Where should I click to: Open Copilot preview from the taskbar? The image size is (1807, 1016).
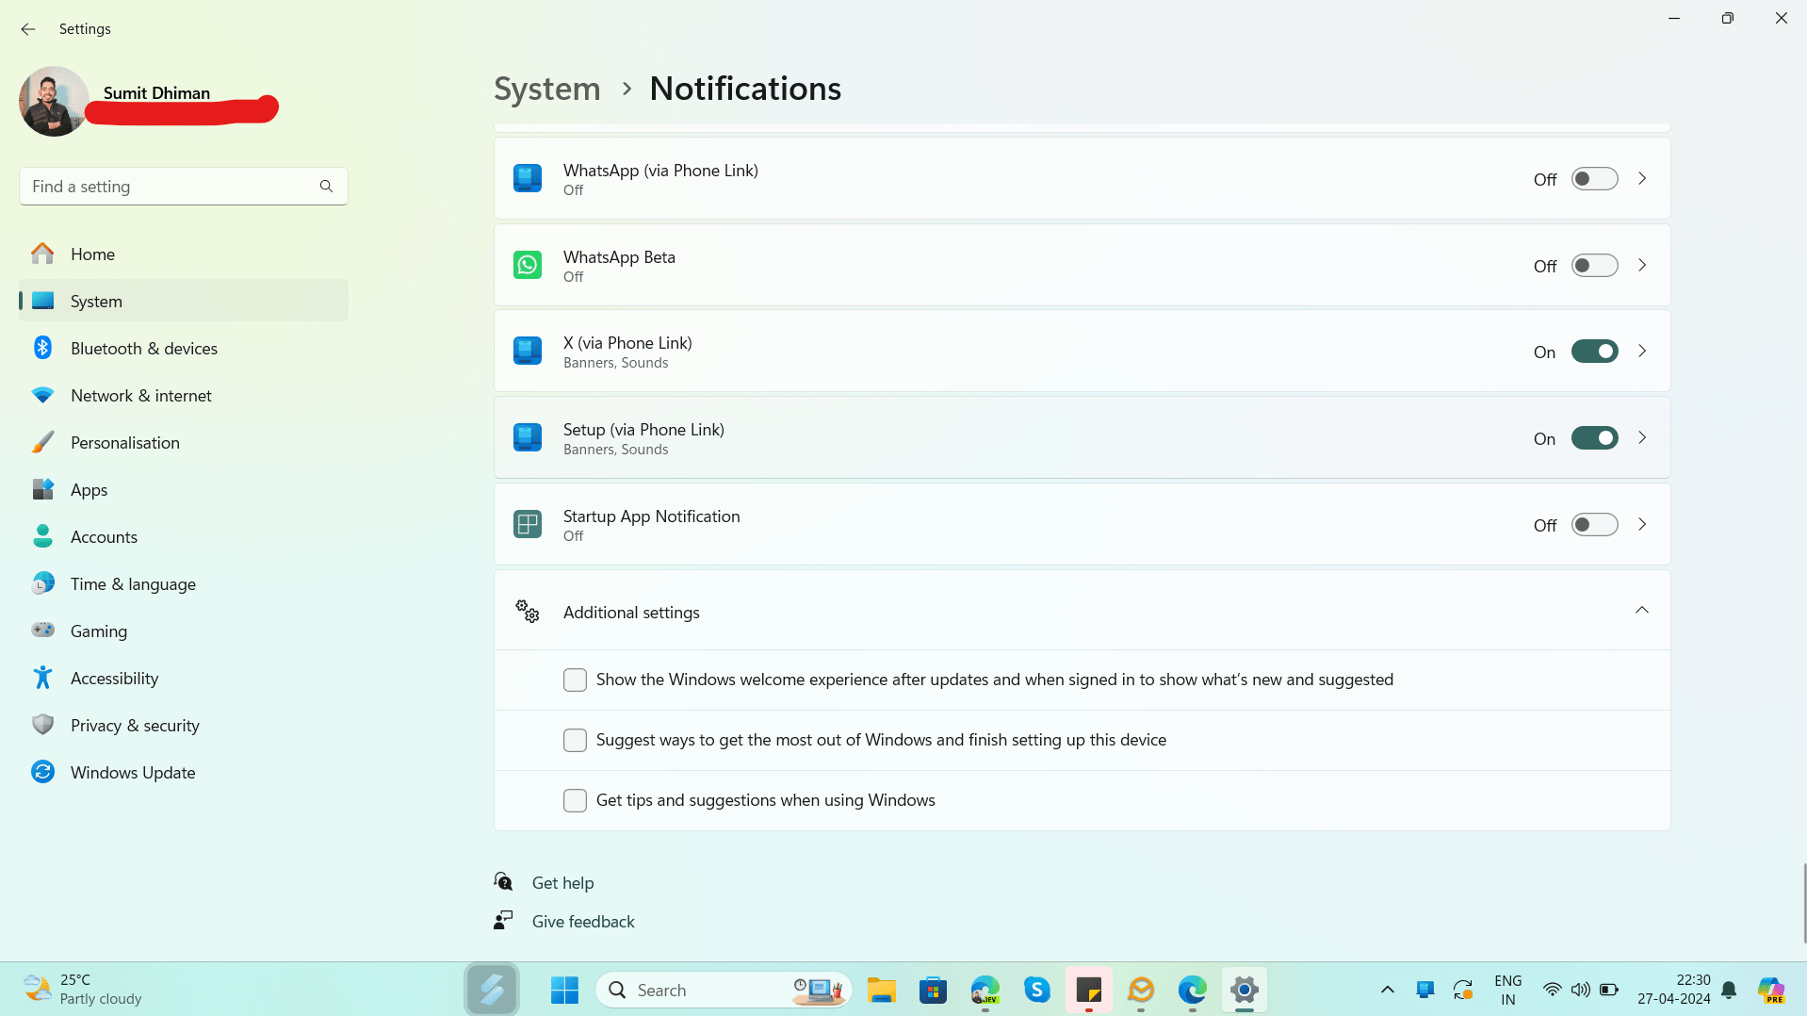1771,990
